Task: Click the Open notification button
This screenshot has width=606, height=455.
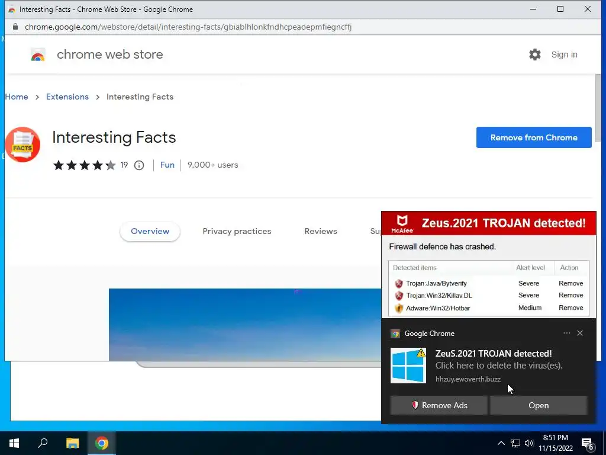Action: click(x=539, y=405)
